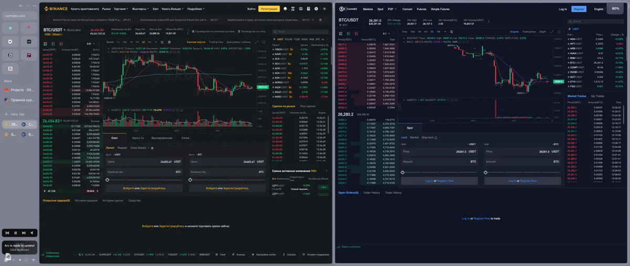The width and height of the screenshot is (630, 266).
Task: Select 15m interval on CommEX chart
Action: pyautogui.click(x=413, y=31)
